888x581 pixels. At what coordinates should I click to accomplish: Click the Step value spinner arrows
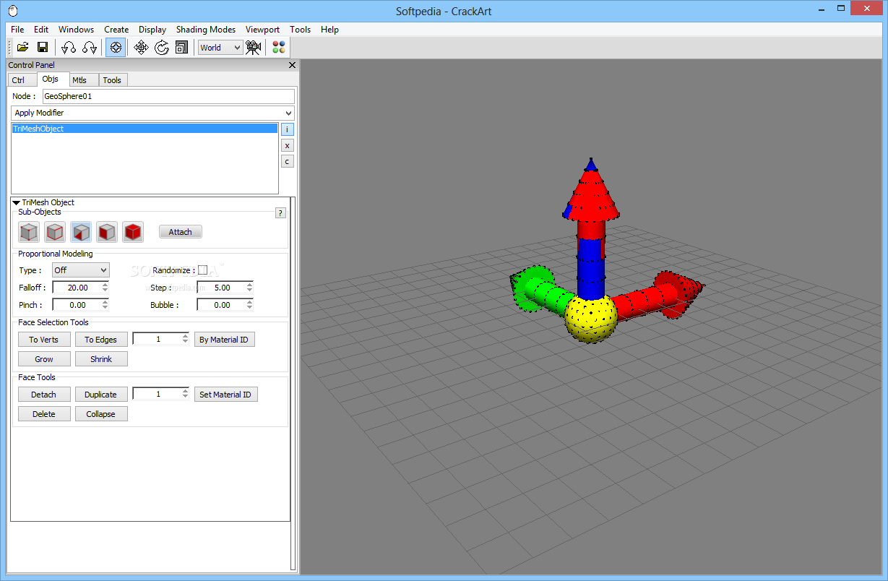click(250, 288)
